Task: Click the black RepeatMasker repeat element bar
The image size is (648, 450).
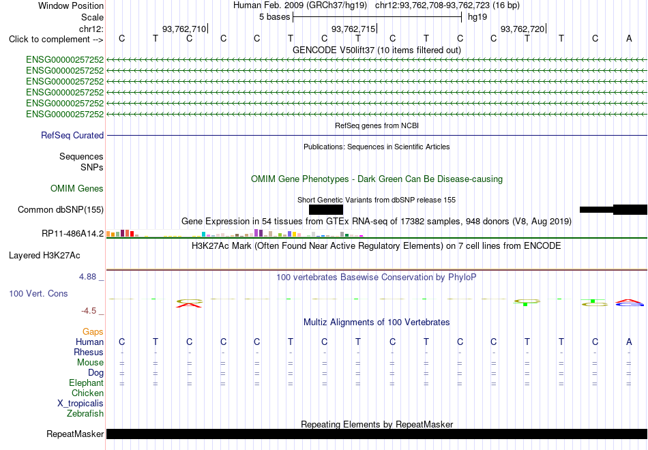Action: point(377,434)
